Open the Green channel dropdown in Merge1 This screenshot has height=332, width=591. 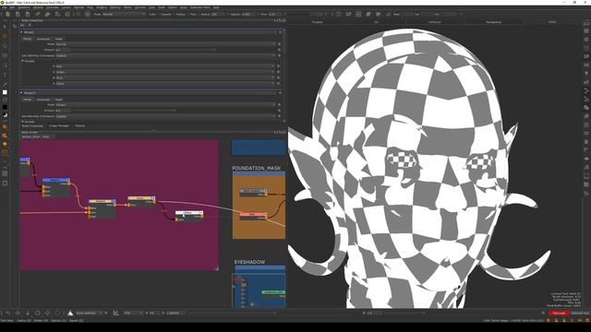(x=165, y=72)
